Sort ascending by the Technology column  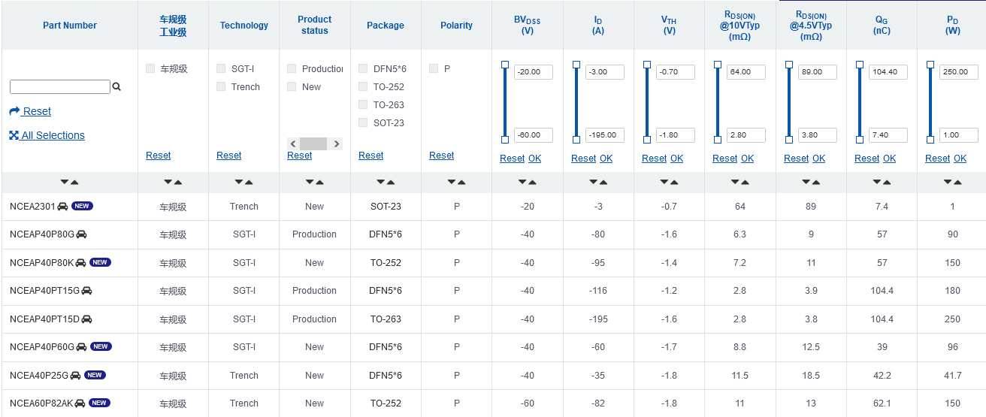(249, 183)
